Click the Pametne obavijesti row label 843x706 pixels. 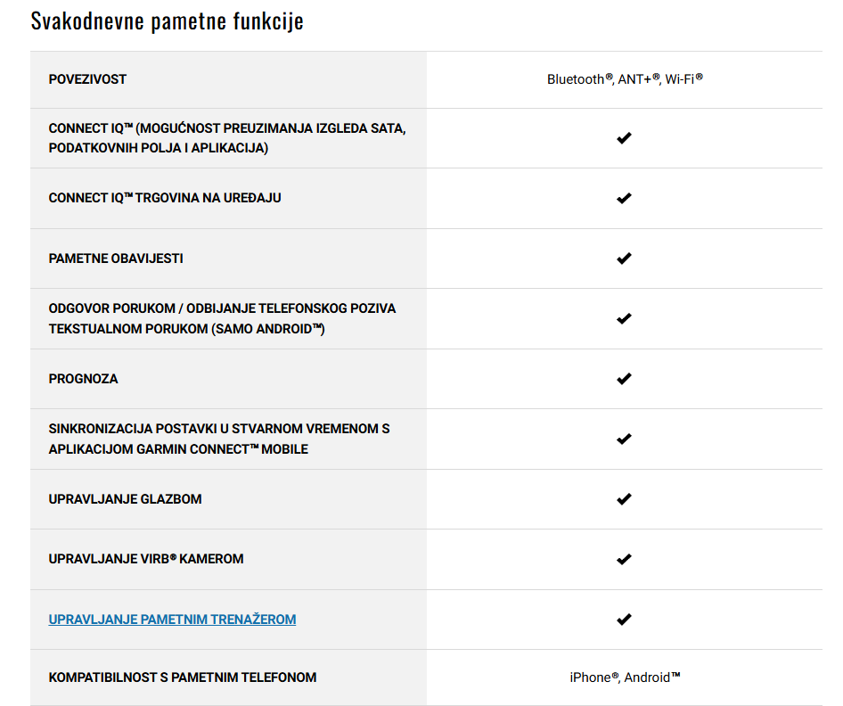[x=116, y=259]
